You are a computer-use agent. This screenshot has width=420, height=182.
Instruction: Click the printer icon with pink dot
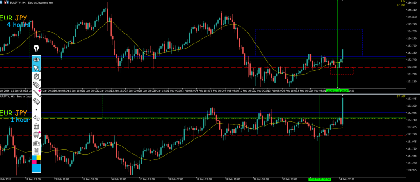tap(37, 135)
